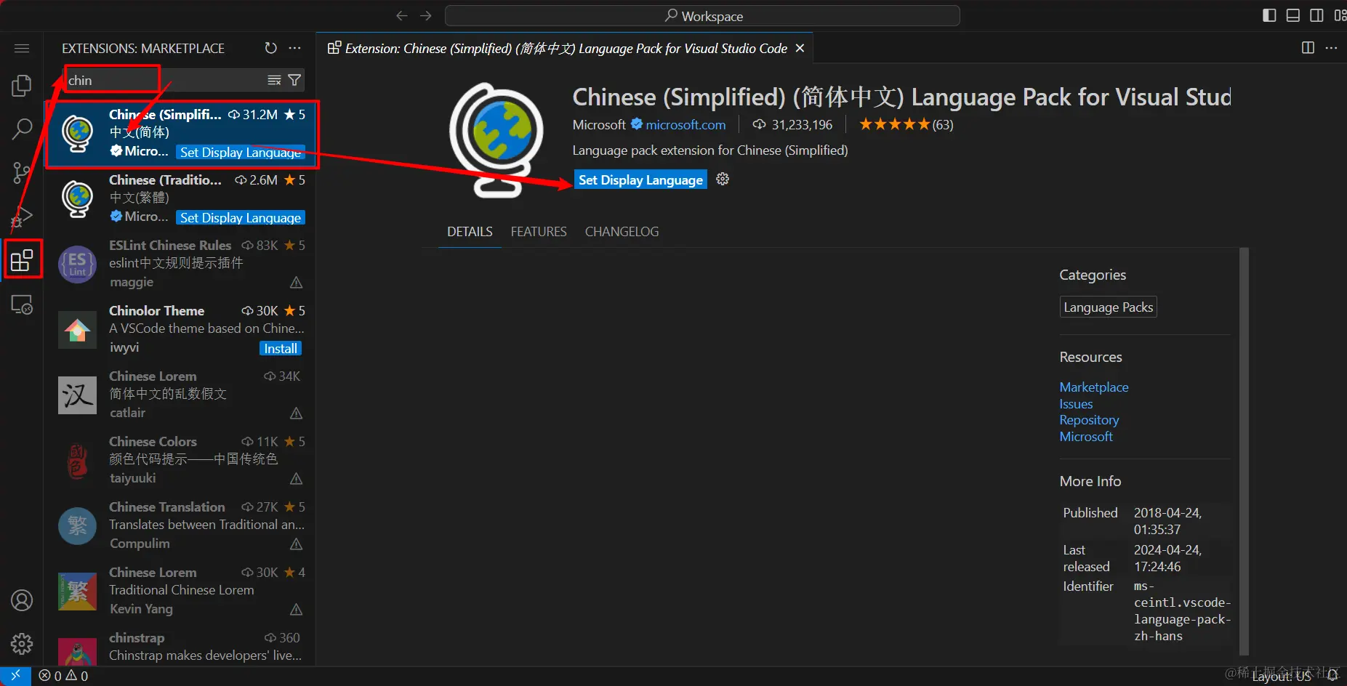Viewport: 1347px width, 686px height.
Task: Switch to the CHANGELOG tab
Action: [x=622, y=232]
